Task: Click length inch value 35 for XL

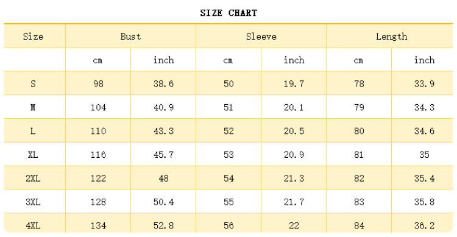Action: pos(424,155)
